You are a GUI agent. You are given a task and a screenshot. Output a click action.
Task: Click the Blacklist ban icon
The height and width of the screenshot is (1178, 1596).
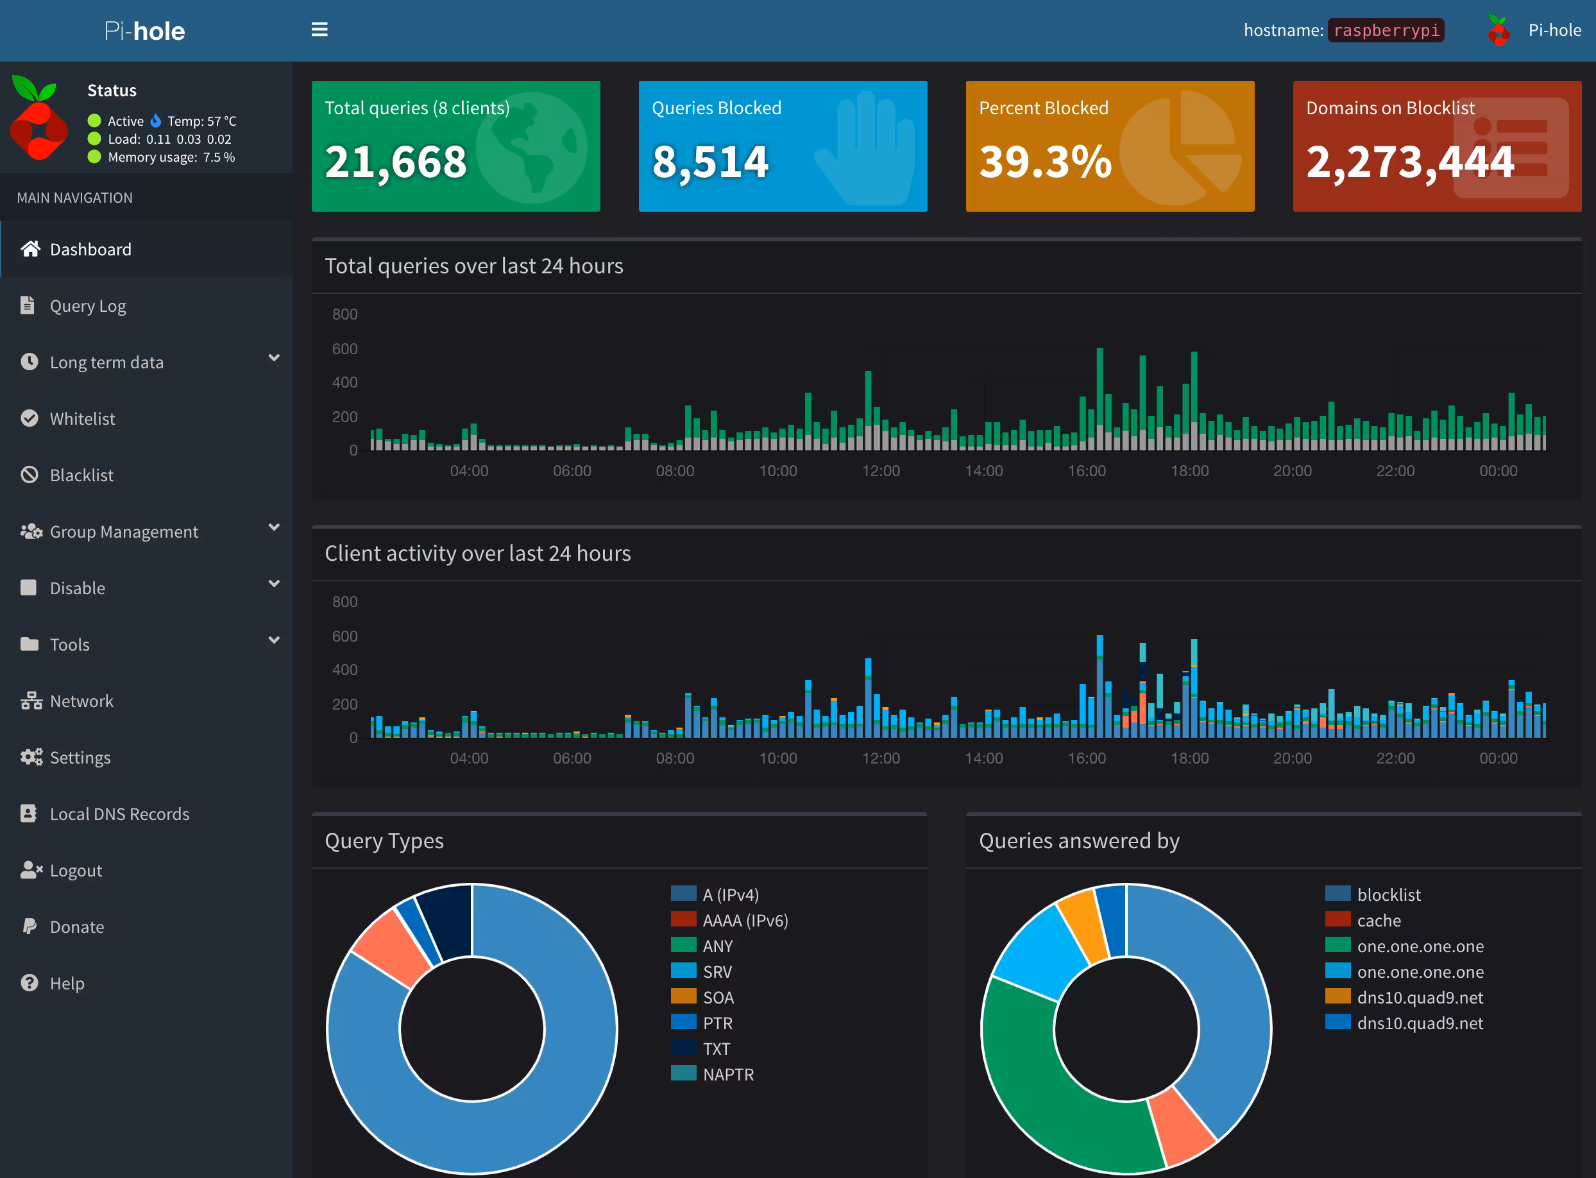tap(30, 474)
